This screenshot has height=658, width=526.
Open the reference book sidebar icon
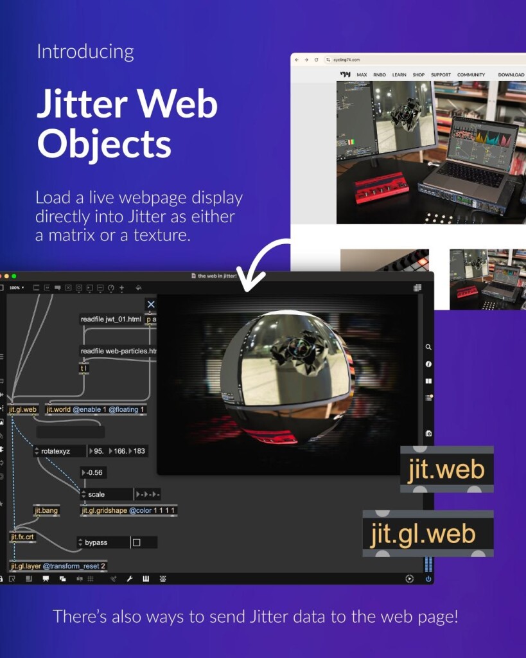[428, 381]
